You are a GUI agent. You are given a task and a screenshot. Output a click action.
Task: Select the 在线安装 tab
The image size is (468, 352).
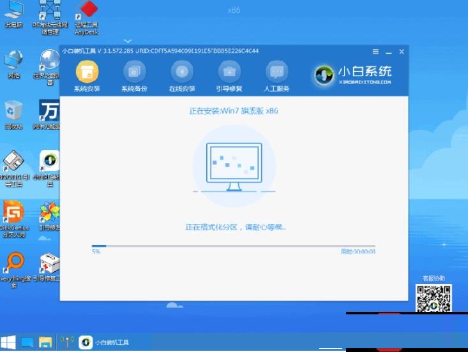182,77
